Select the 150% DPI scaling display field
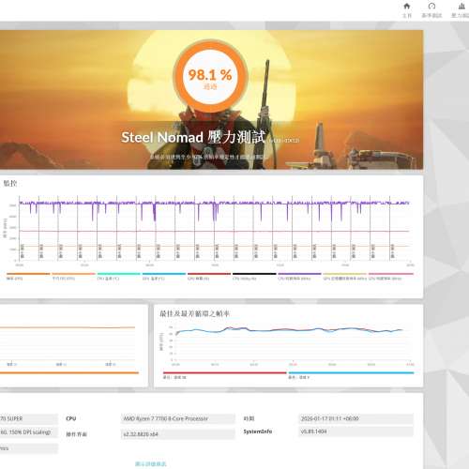 point(29,432)
